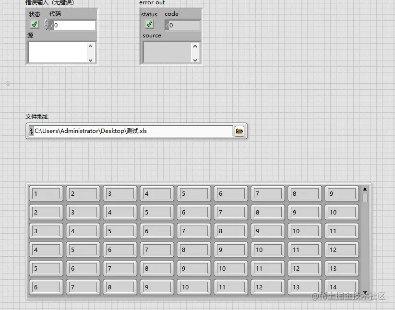
Task: Click the error out source text box
Action: [168, 52]
